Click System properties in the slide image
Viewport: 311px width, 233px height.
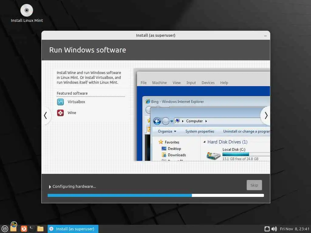(200, 131)
